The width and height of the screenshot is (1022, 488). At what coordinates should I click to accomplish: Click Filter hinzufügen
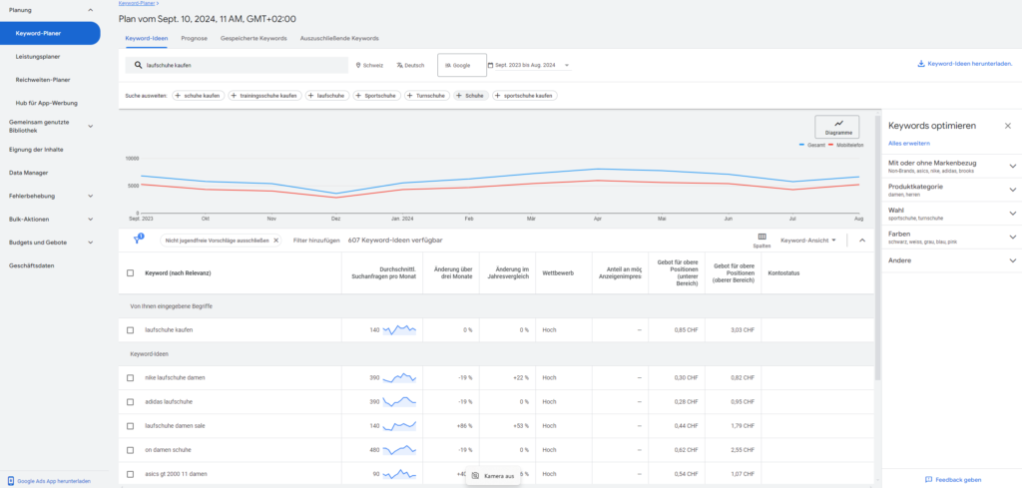(x=316, y=241)
